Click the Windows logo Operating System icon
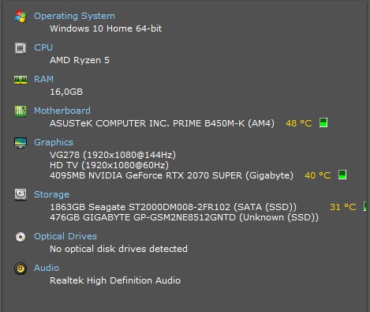 21,17
